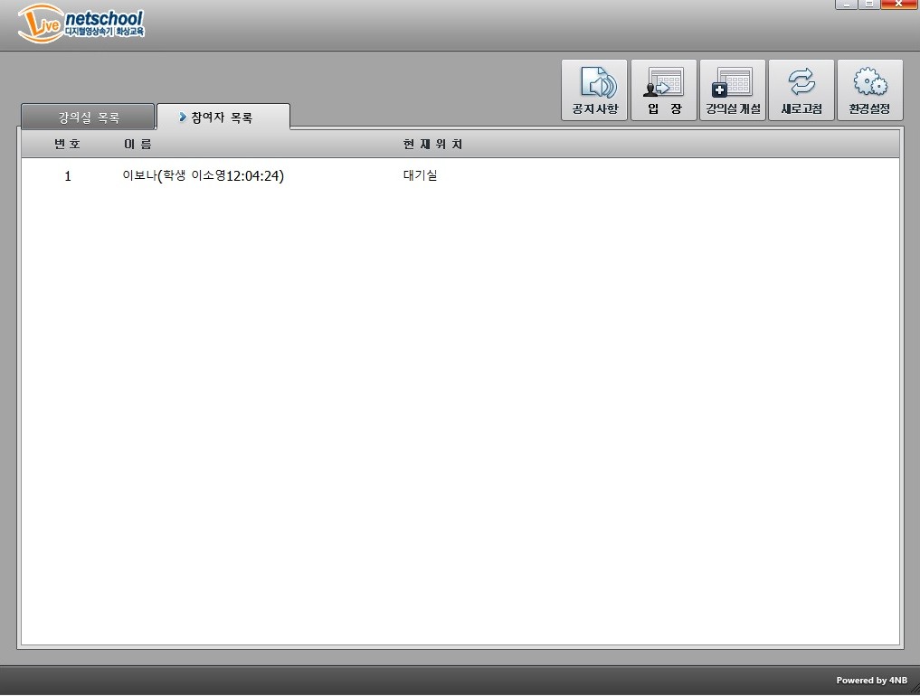The width and height of the screenshot is (920, 696).
Task: Click the 대기실 location cell
Action: point(420,176)
